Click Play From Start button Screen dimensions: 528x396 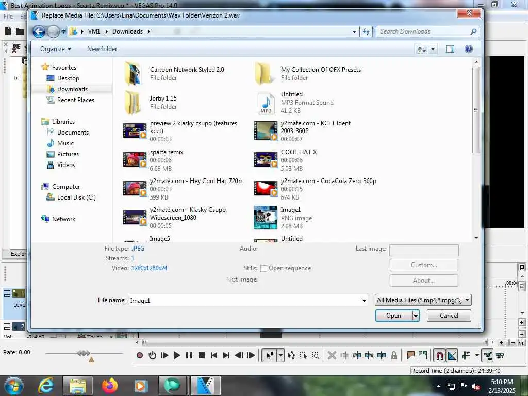[x=164, y=355]
